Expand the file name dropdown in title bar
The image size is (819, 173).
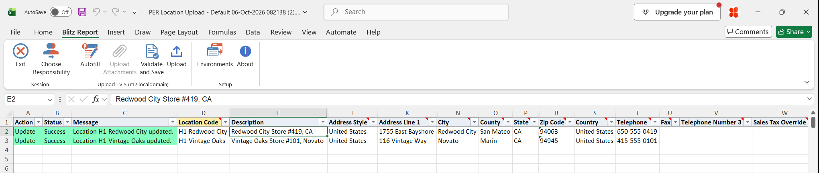tap(305, 12)
